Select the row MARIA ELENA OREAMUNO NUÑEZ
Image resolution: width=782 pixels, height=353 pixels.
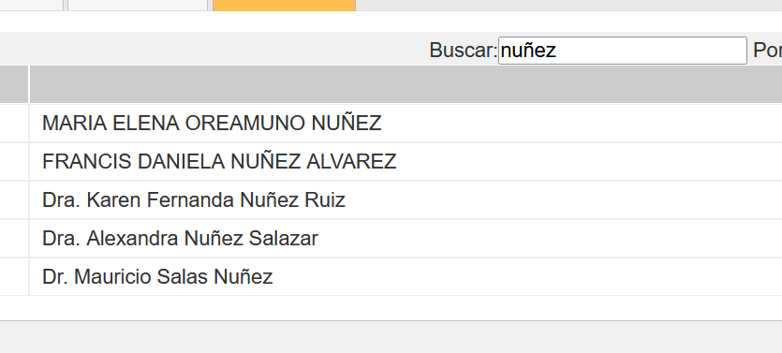(x=406, y=123)
